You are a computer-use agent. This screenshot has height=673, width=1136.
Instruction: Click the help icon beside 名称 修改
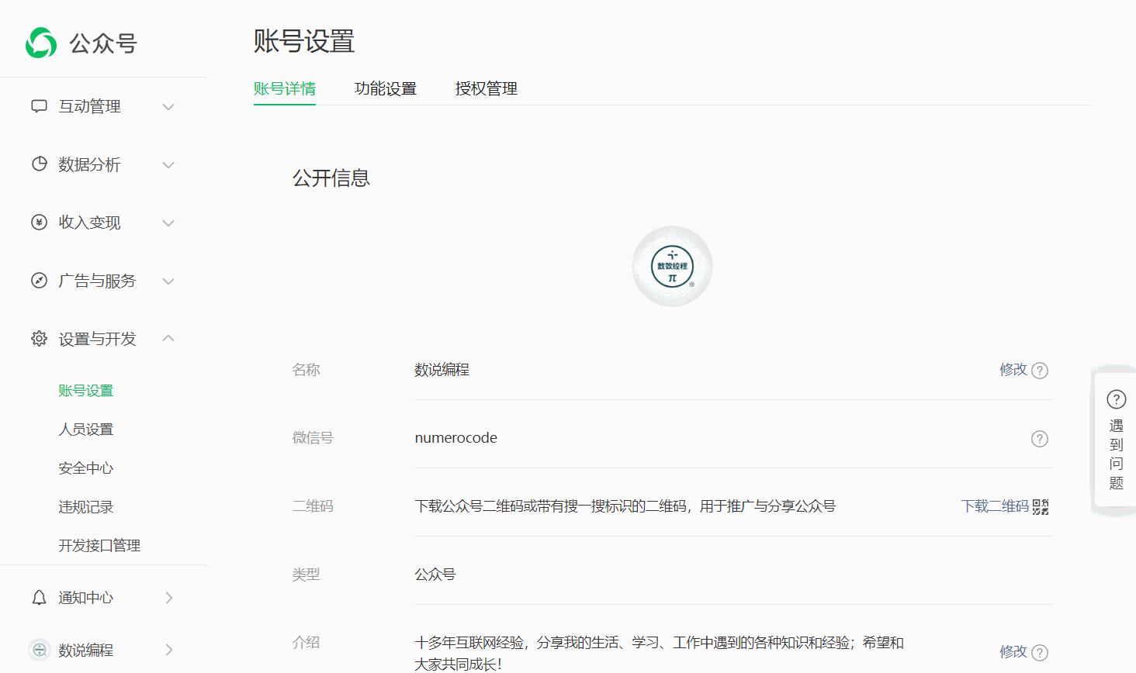pyautogui.click(x=1040, y=371)
